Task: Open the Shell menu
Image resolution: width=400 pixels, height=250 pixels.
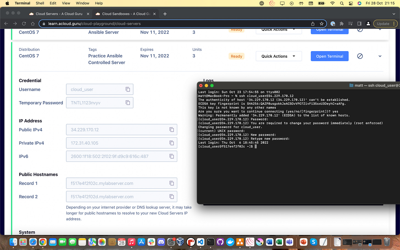Action: click(x=40, y=3)
